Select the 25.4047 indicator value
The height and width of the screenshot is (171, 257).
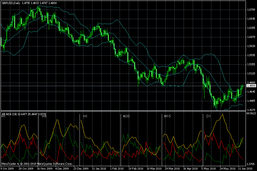coord(33,114)
